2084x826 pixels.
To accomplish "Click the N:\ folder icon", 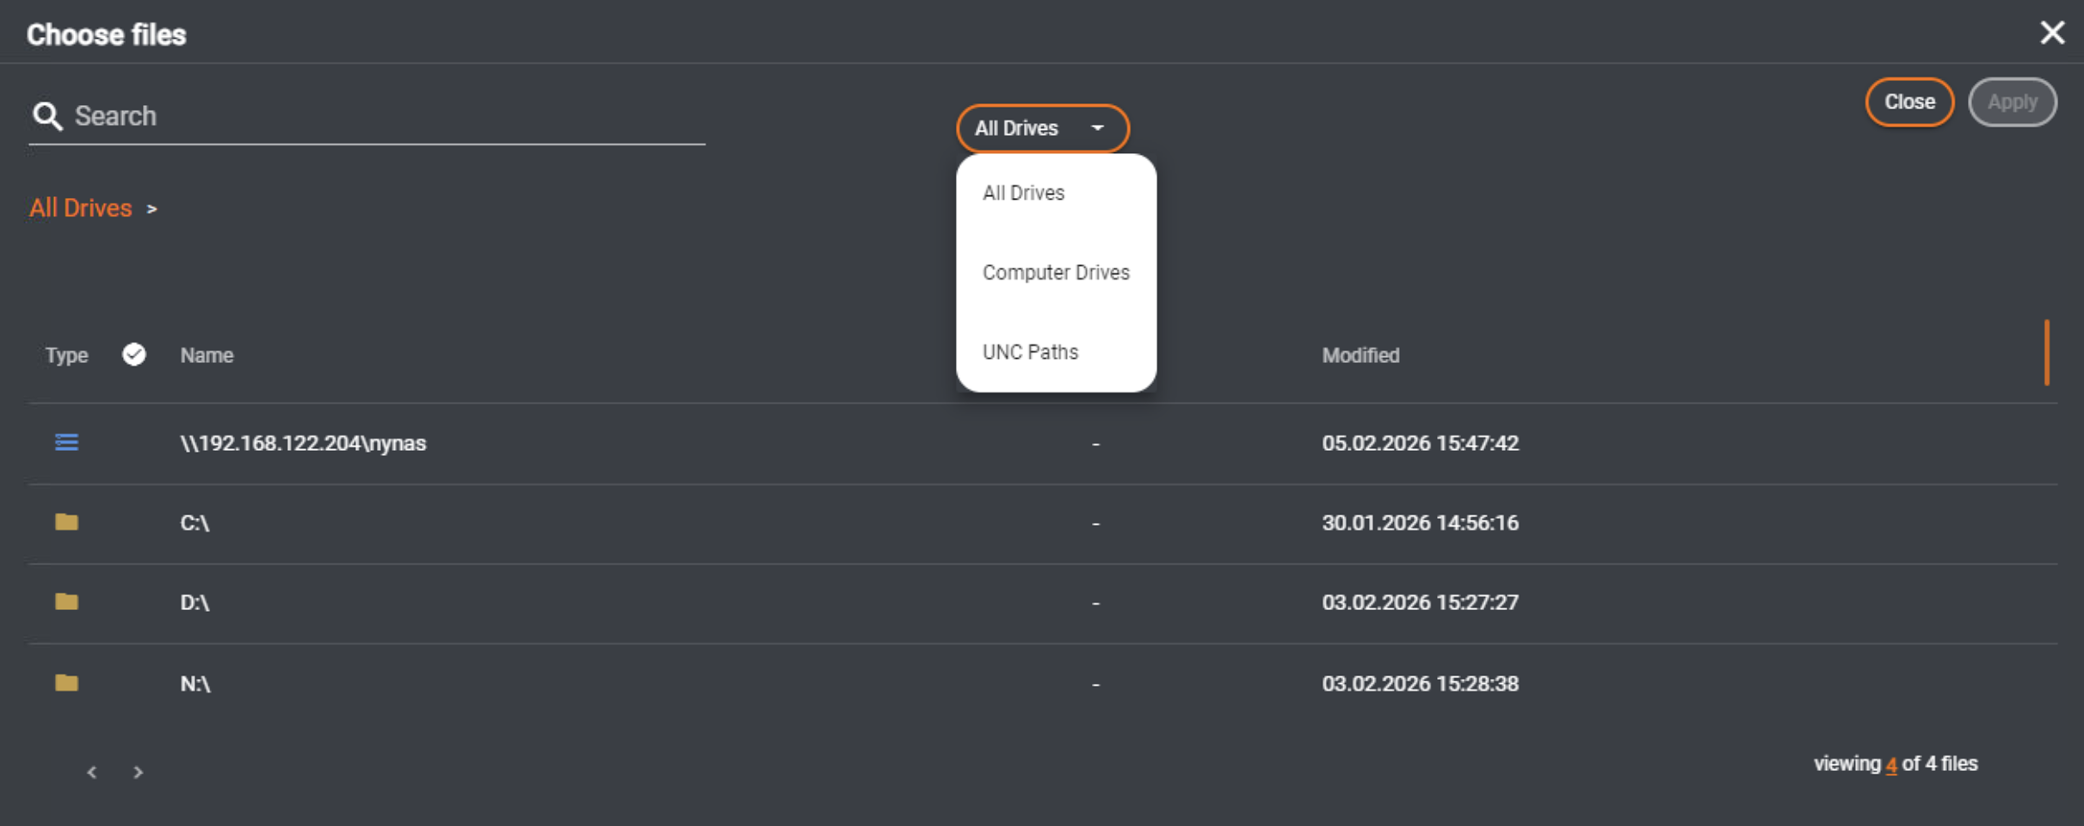I will pos(66,683).
